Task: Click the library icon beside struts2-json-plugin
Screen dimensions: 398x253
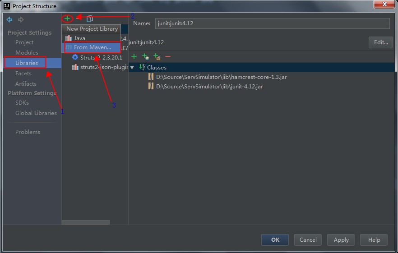Action: 75,67
